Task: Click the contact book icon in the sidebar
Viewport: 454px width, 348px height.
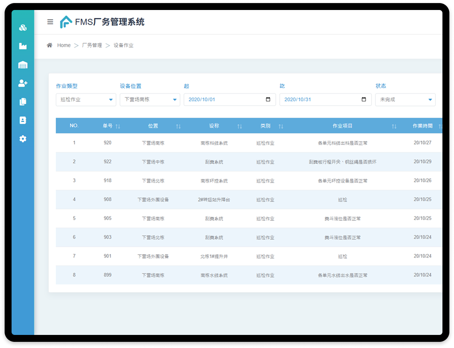Action: pyautogui.click(x=23, y=120)
